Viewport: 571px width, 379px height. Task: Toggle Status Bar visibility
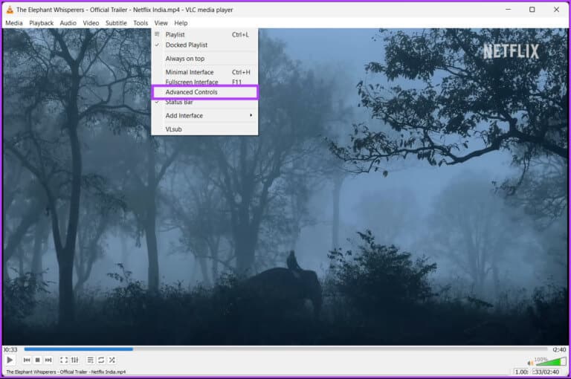click(179, 103)
